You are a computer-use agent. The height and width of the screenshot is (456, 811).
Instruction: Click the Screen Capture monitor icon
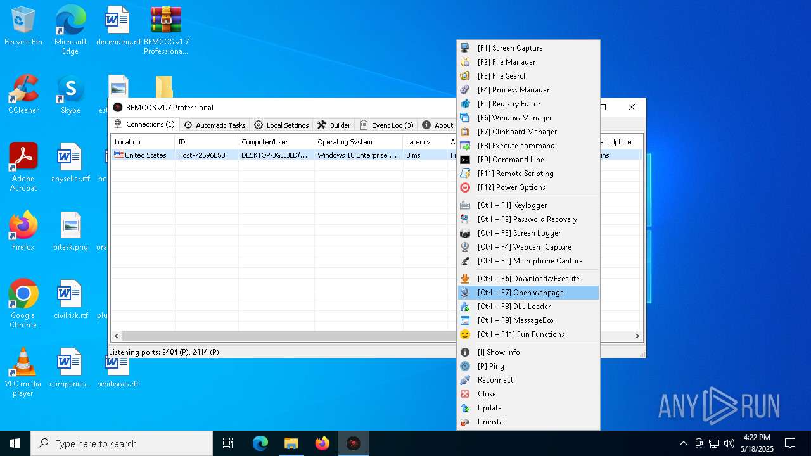coord(465,48)
